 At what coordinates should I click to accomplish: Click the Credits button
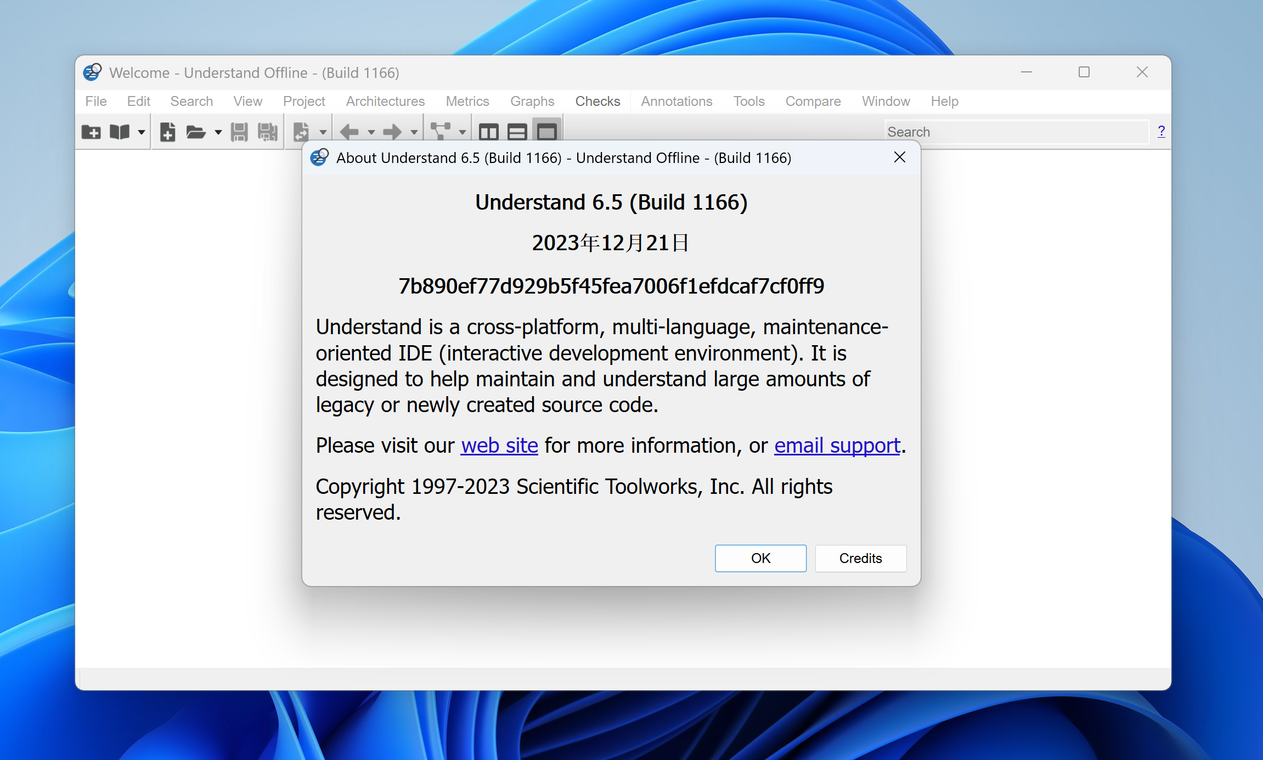(860, 558)
